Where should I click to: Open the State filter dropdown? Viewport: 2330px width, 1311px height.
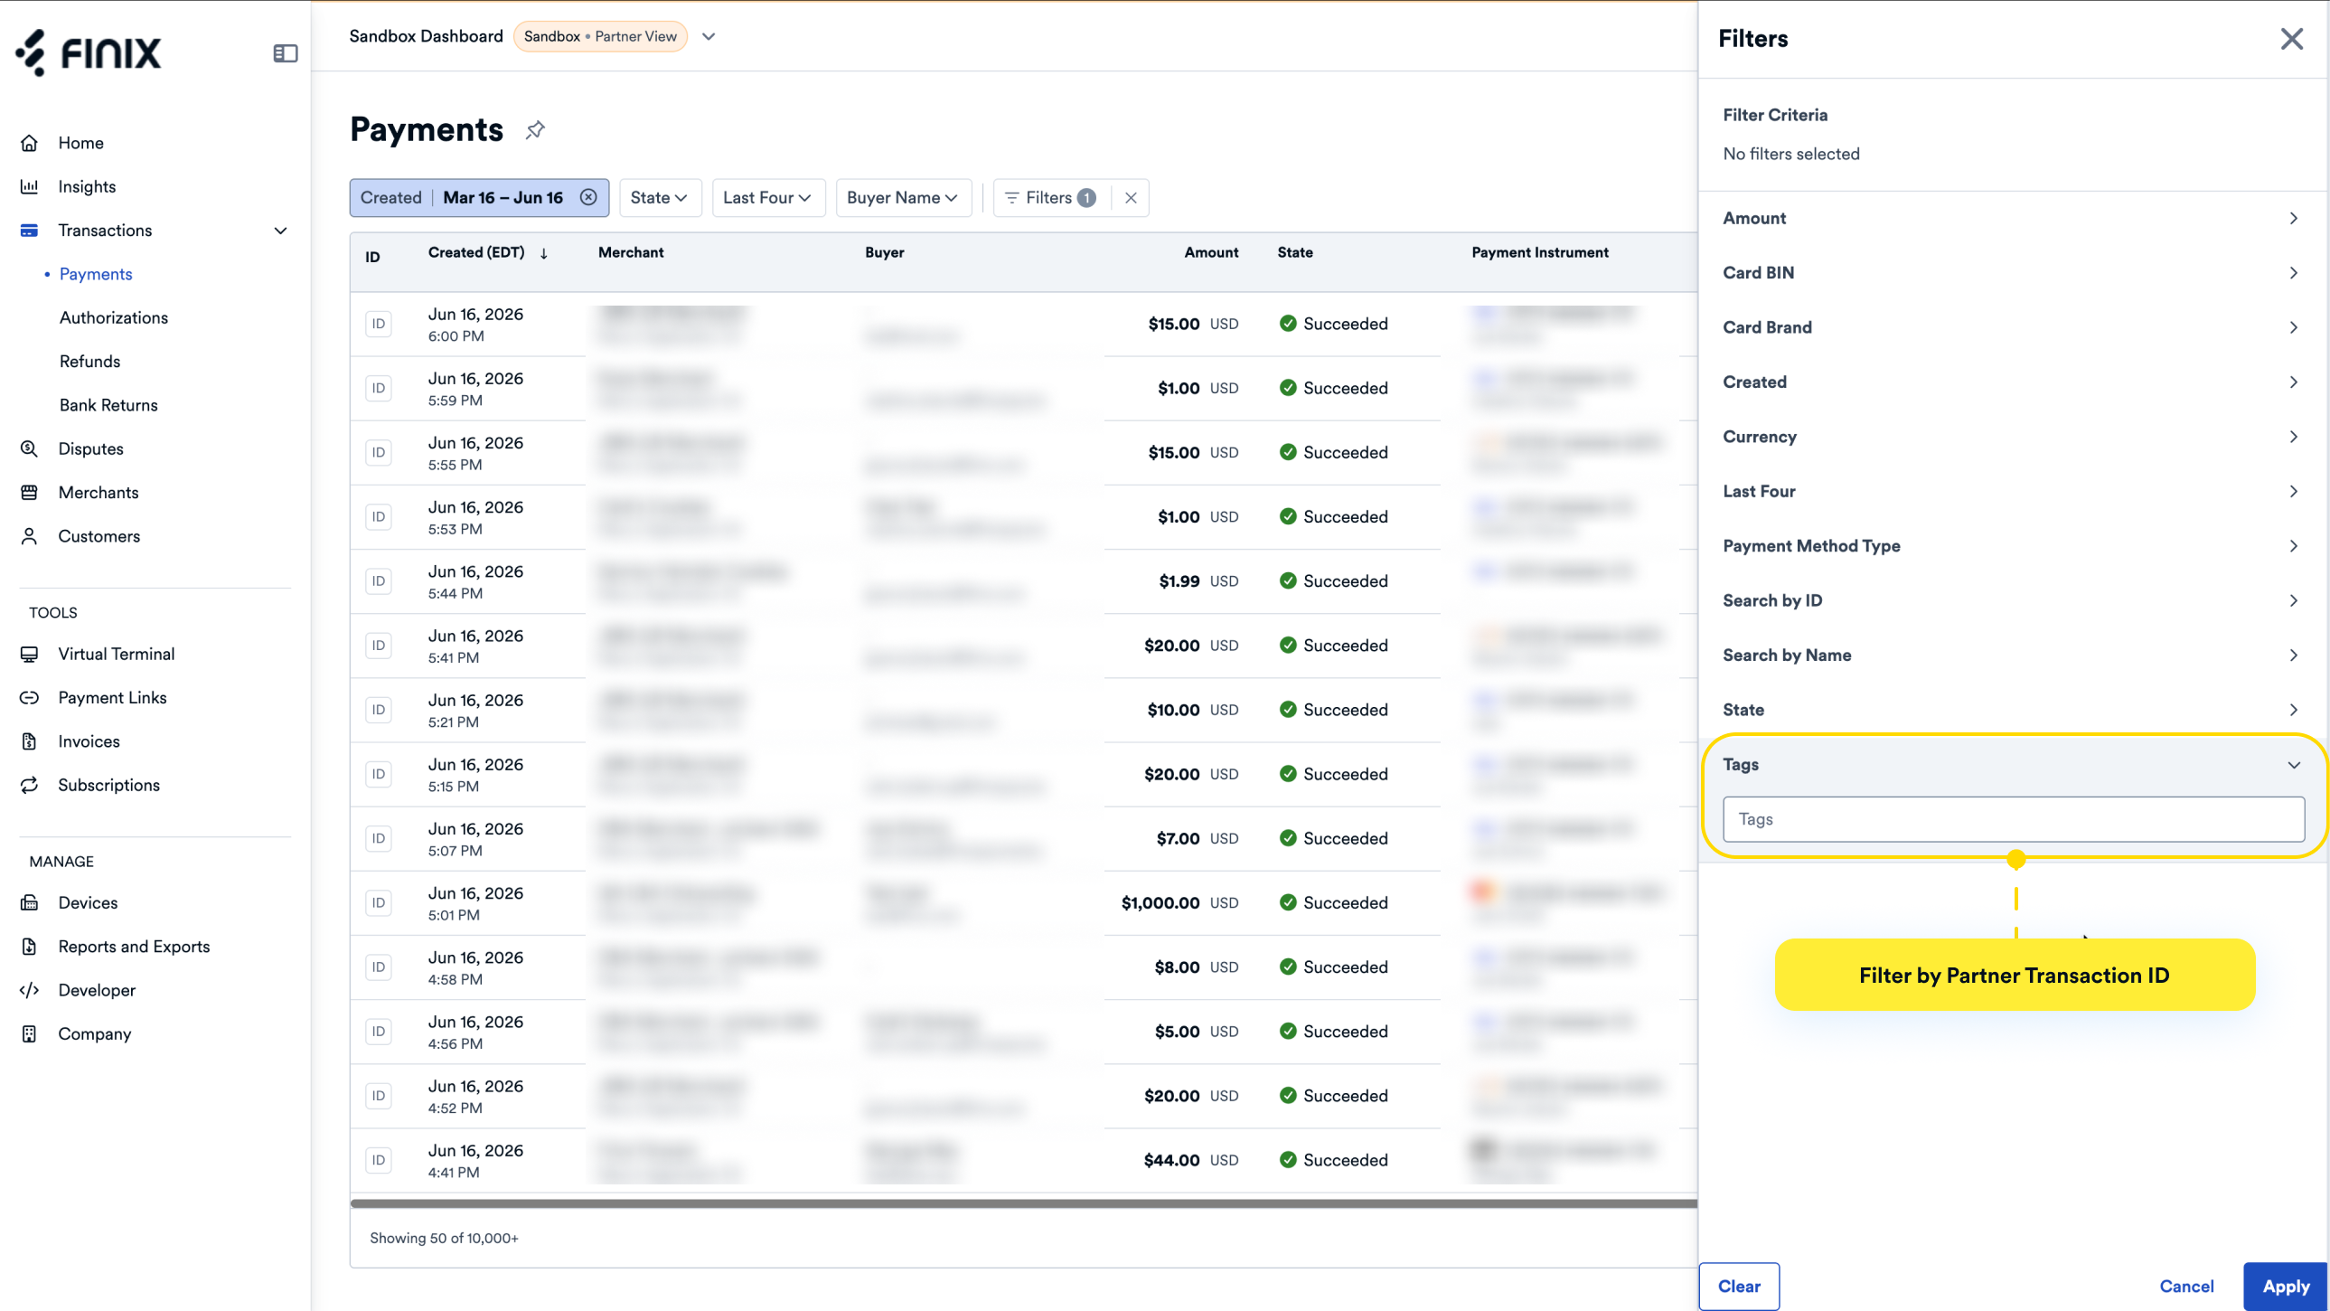pos(660,197)
